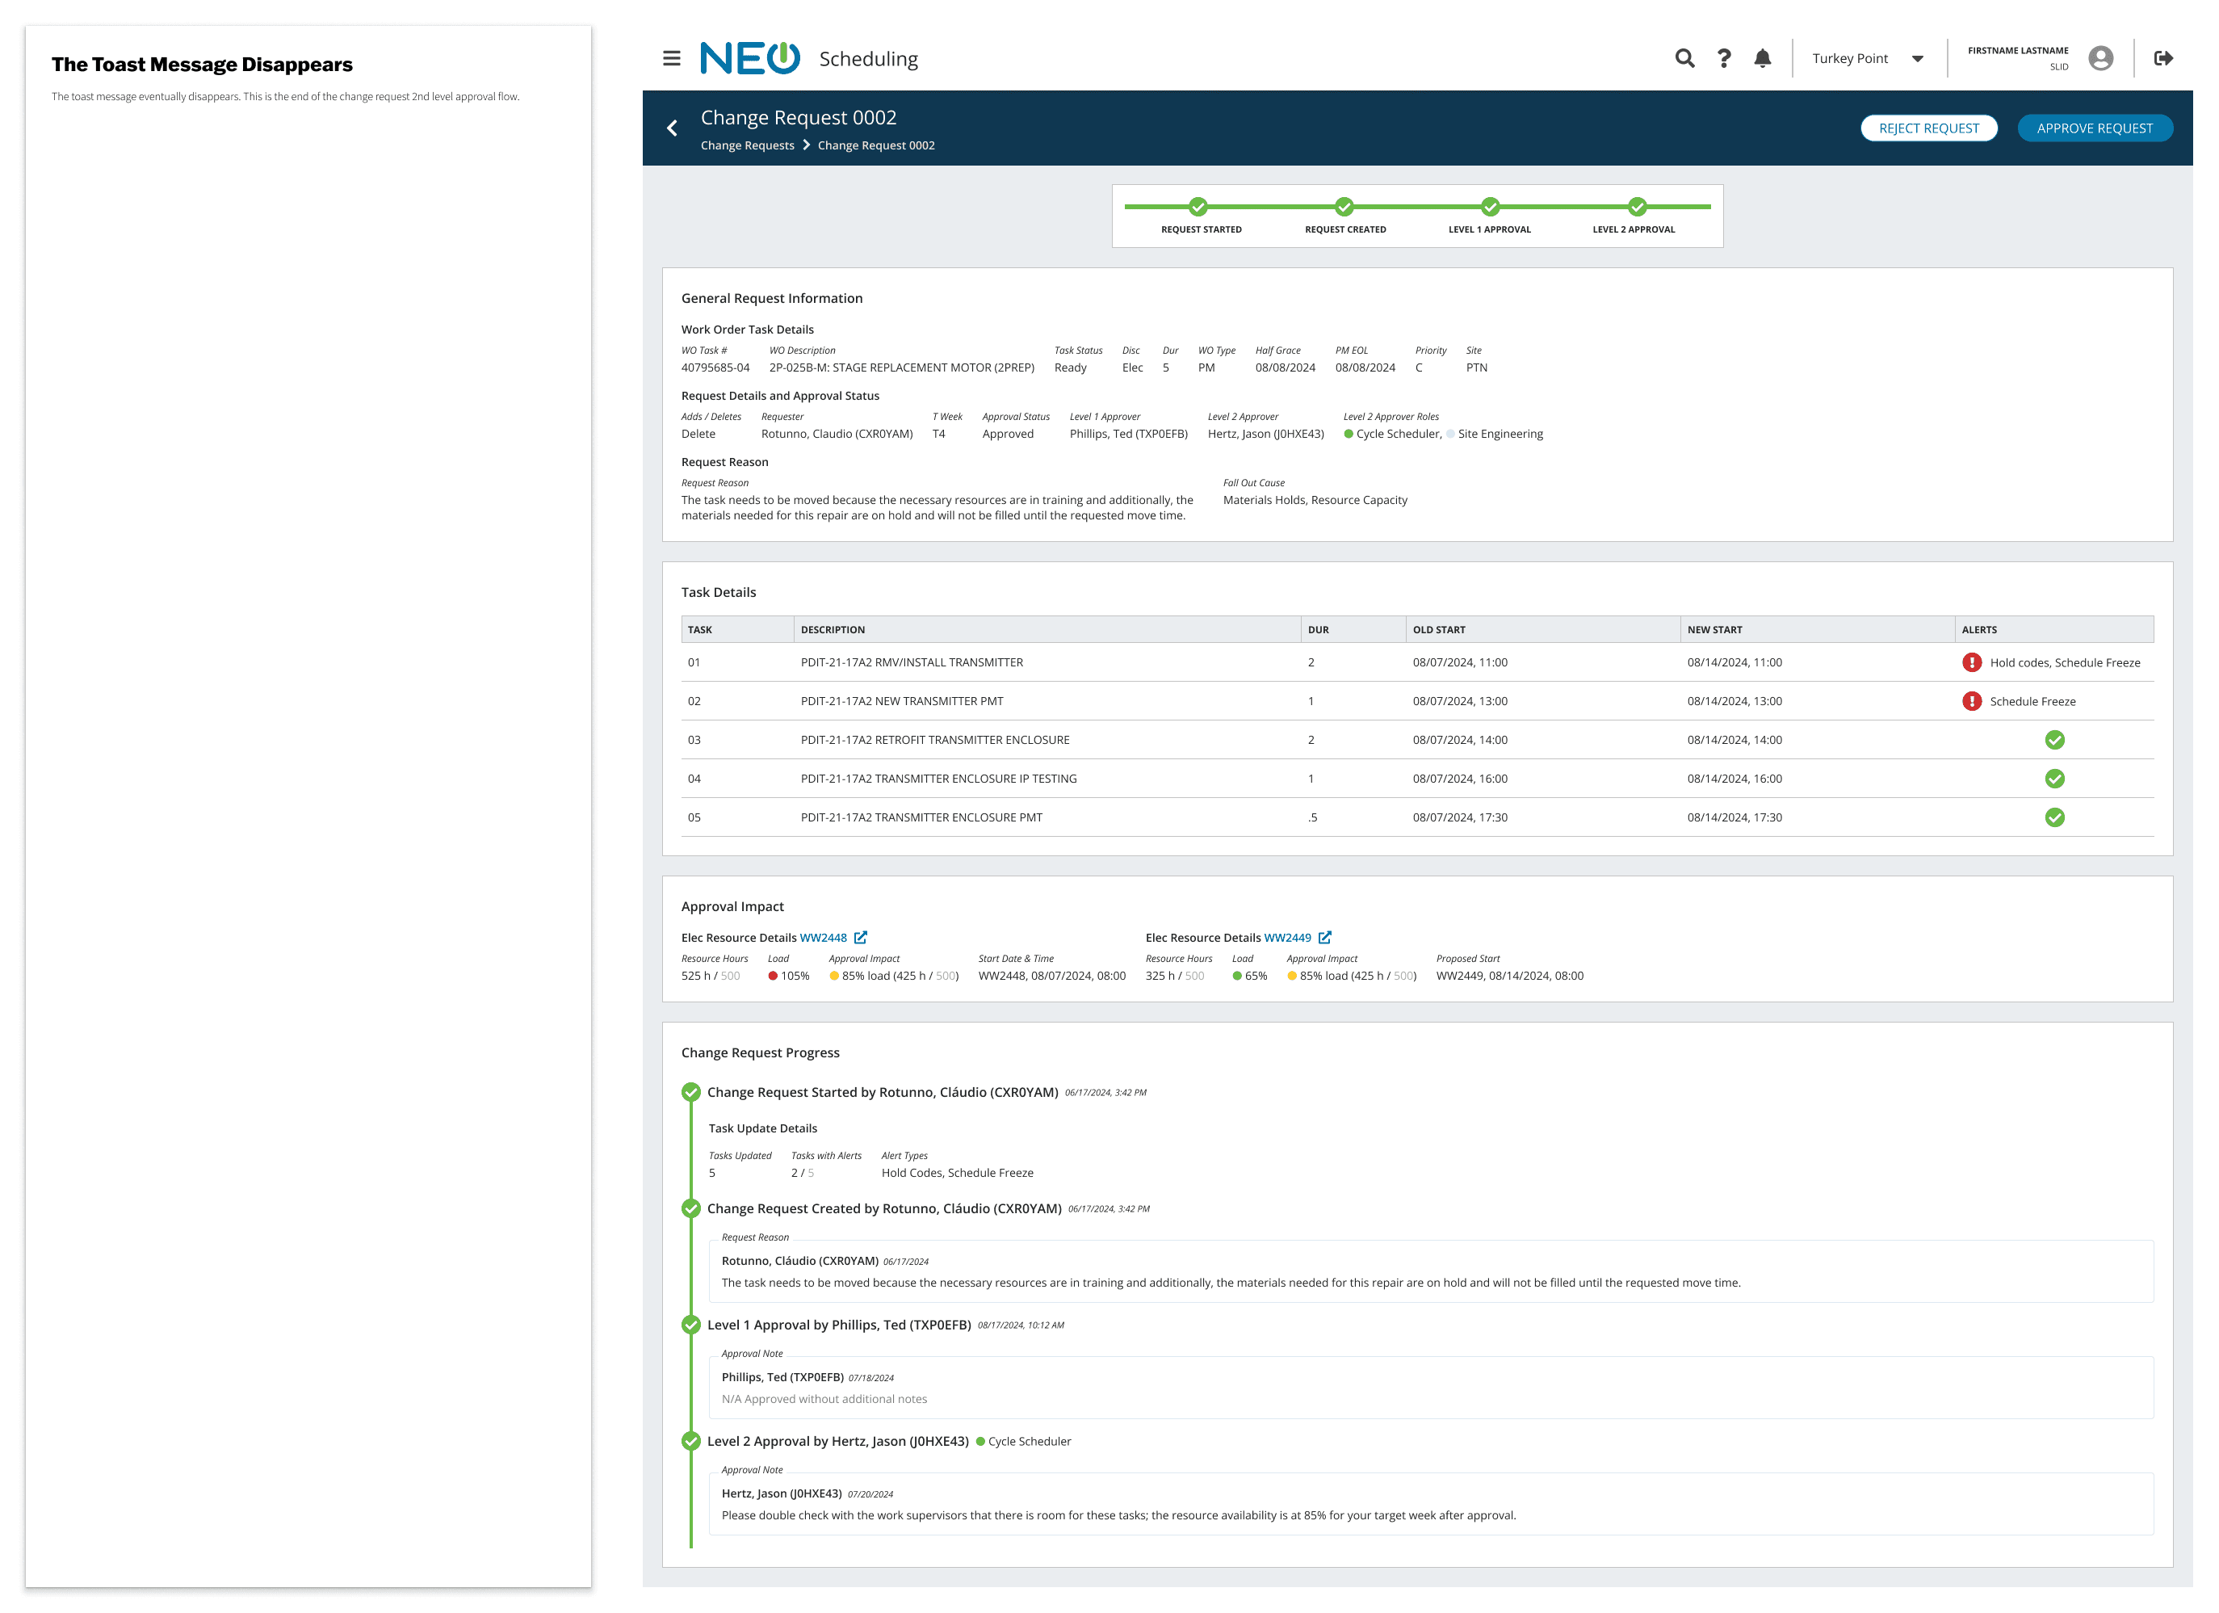
Task: Open external link icon next to WW2449
Action: [1325, 938]
